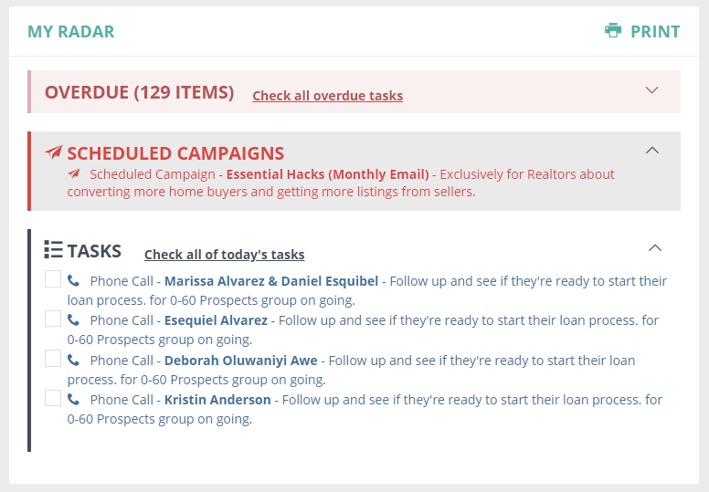The height and width of the screenshot is (492, 709).
Task: Click the phone icon for Esequiel Alvarez task
Action: 73,320
